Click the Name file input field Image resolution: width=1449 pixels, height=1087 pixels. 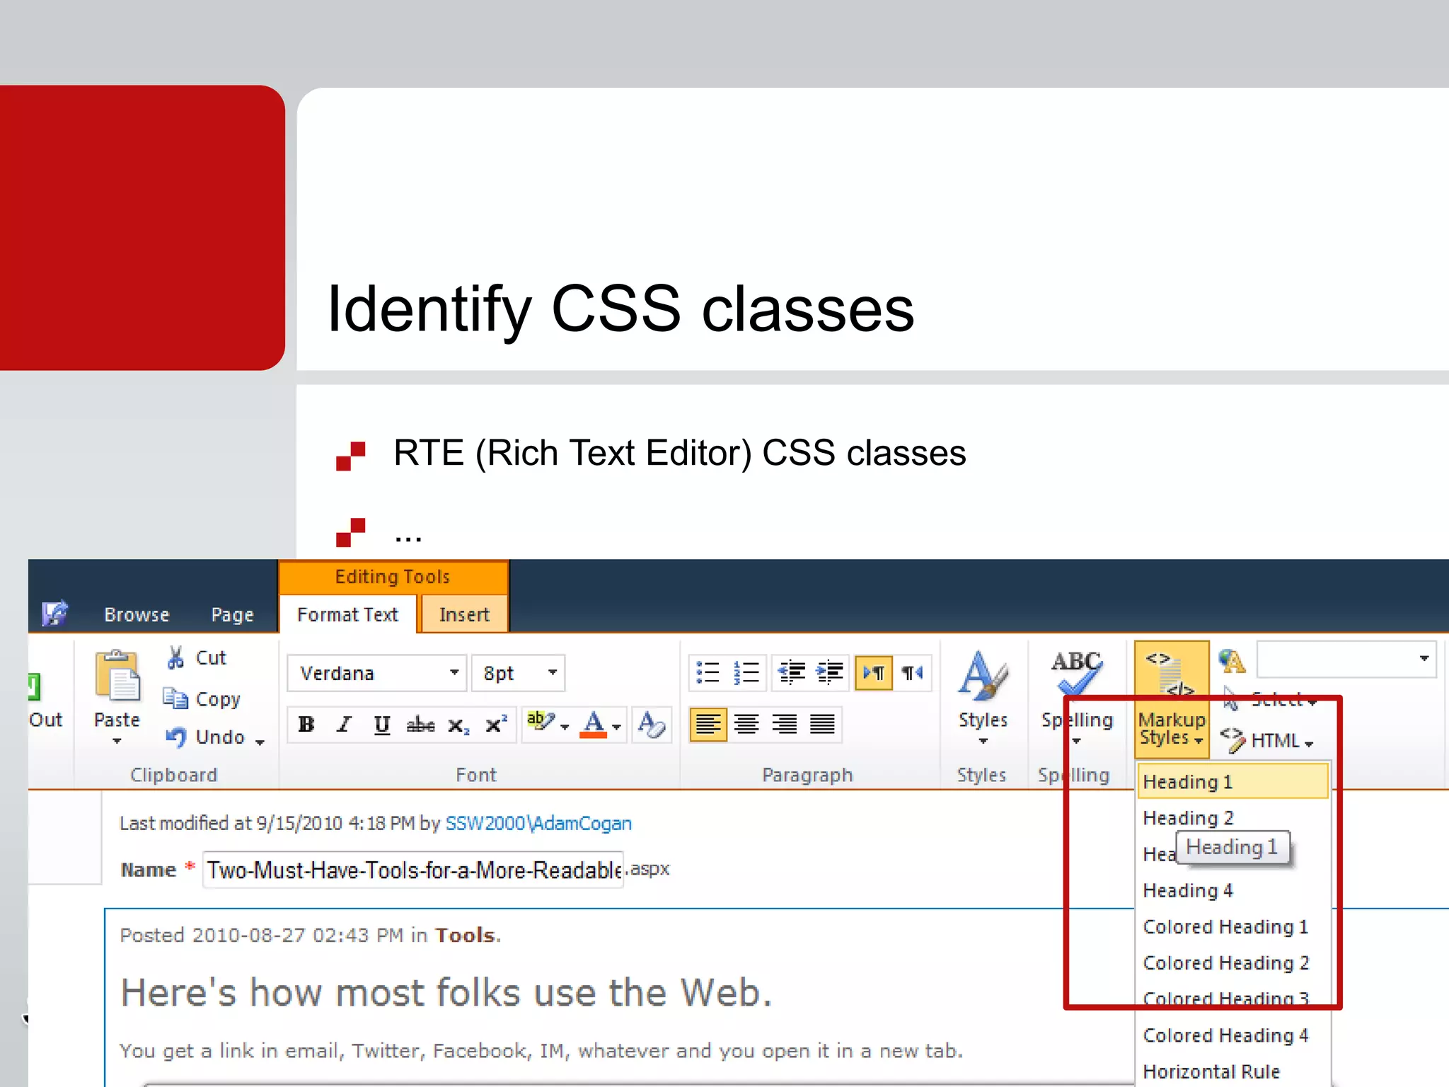click(x=414, y=869)
